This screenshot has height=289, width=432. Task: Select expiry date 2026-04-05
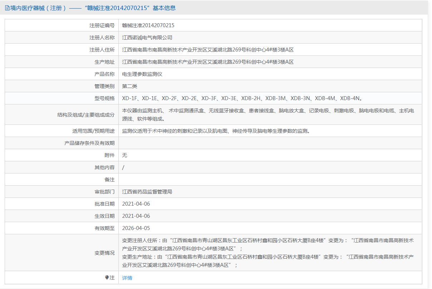(136, 228)
